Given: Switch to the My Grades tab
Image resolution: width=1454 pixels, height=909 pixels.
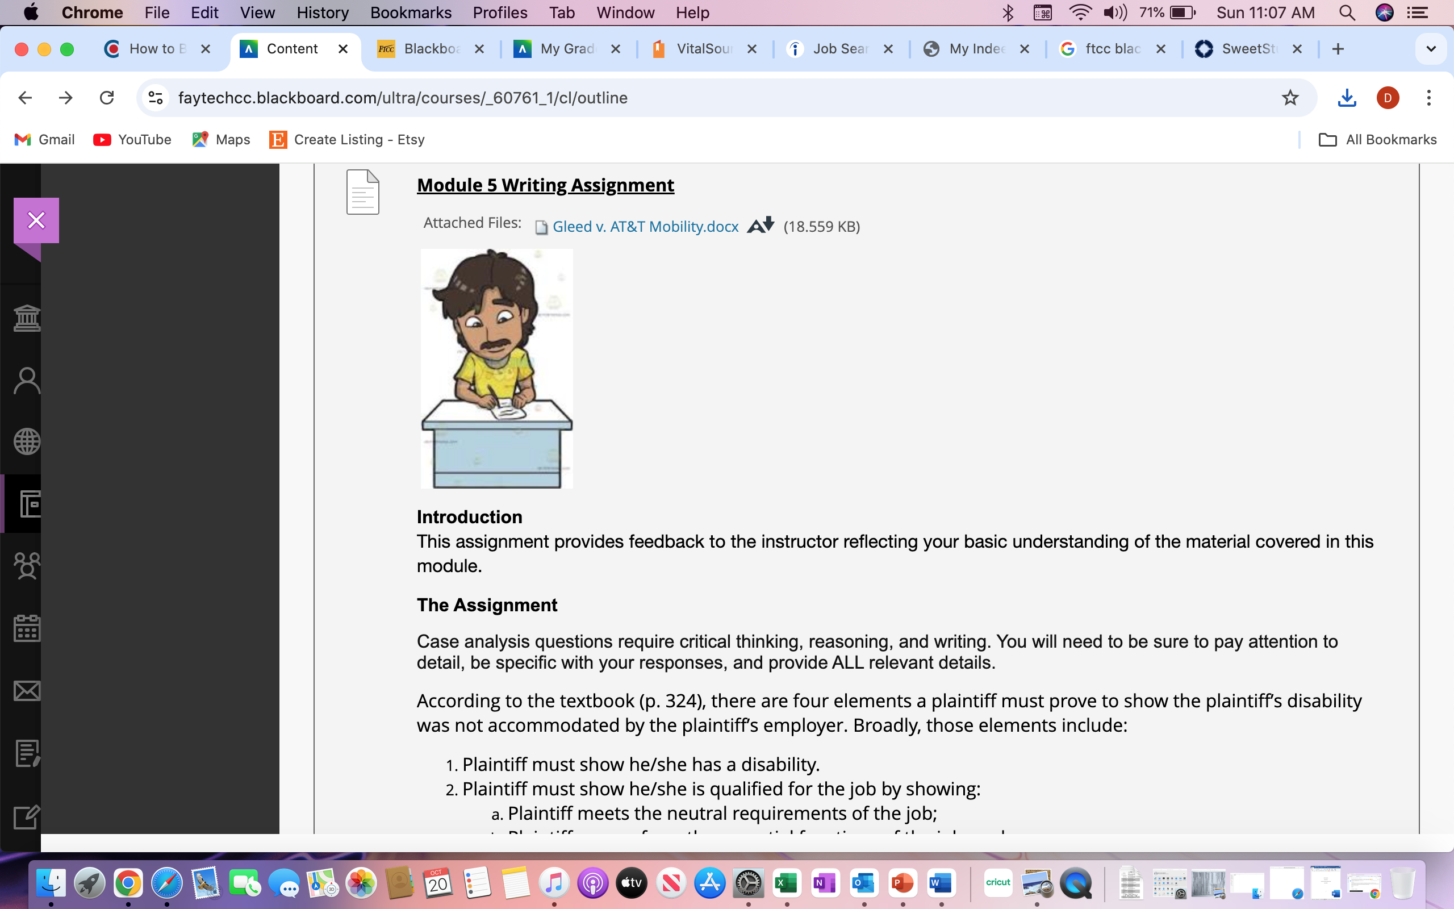Looking at the screenshot, I should [567, 49].
